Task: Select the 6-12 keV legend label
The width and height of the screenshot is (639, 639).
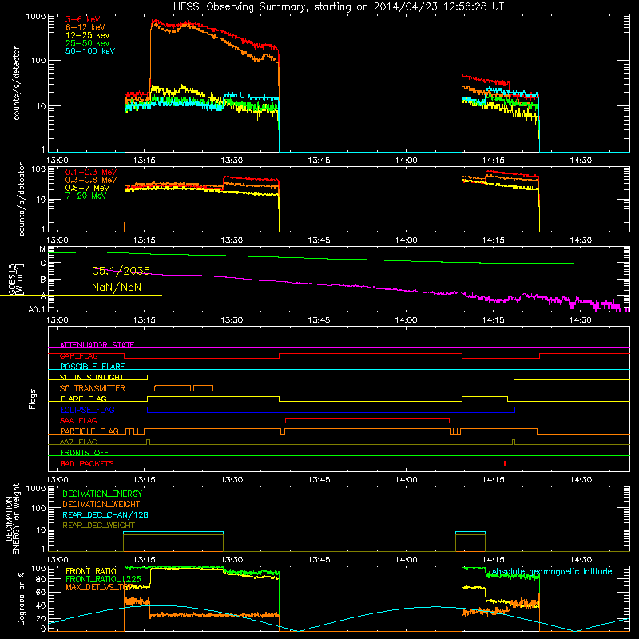Action: coord(85,27)
